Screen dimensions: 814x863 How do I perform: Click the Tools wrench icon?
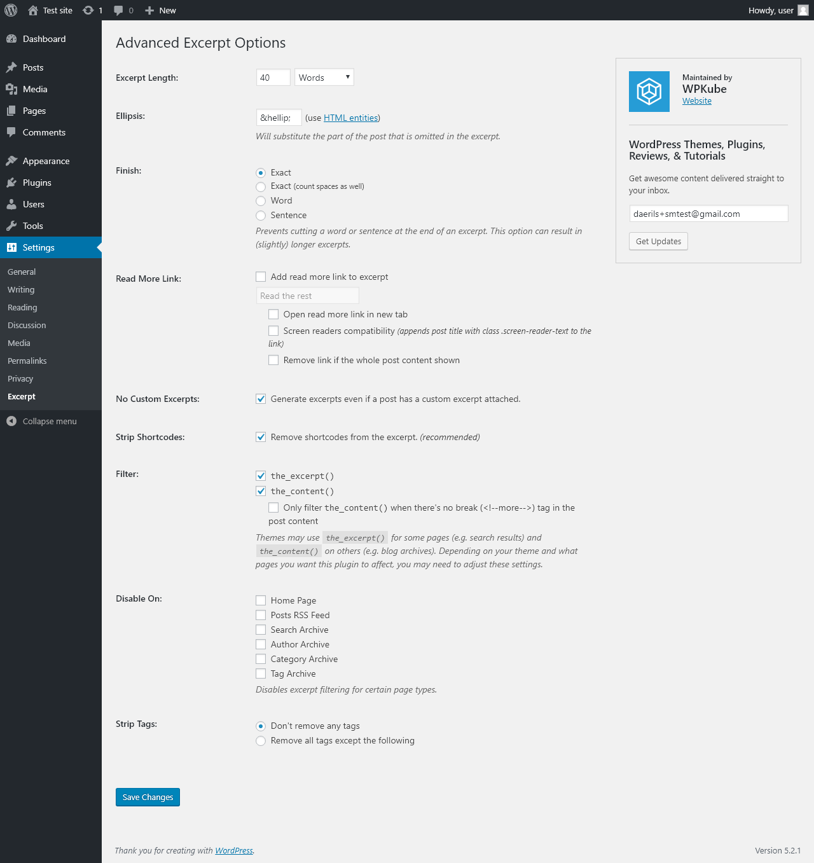point(11,226)
